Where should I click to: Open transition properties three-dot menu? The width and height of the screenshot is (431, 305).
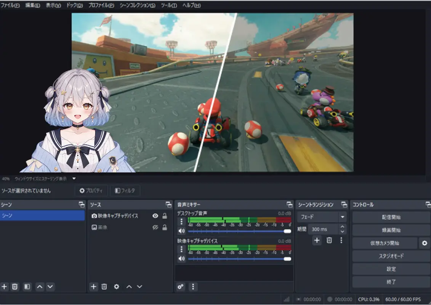341,240
